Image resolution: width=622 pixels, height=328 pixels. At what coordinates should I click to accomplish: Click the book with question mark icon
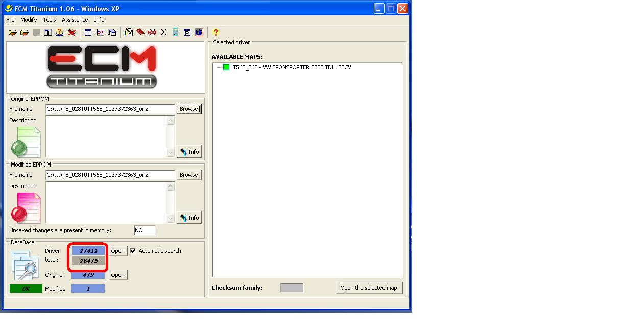tap(60, 32)
